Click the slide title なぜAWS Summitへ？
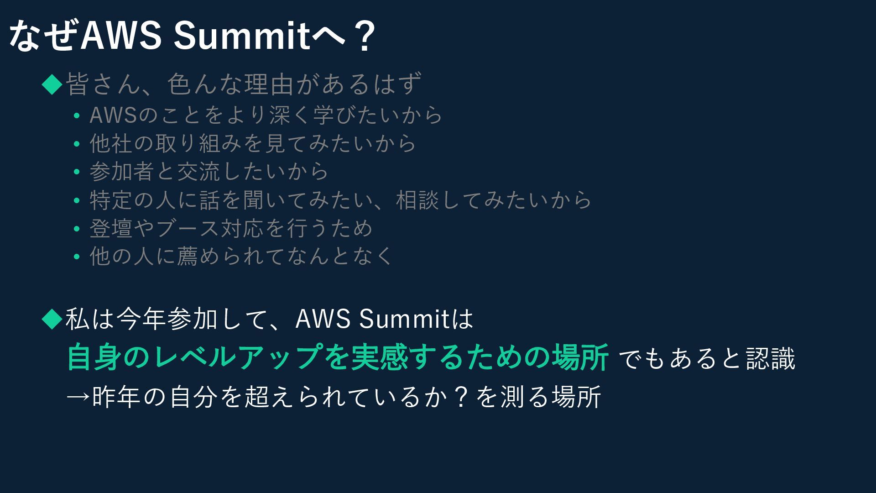The height and width of the screenshot is (493, 876). point(193,36)
